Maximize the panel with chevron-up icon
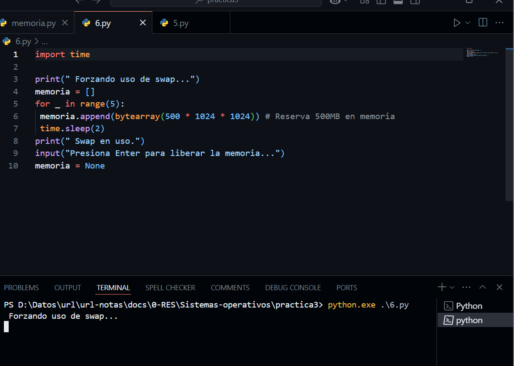This screenshot has width=514, height=366. coord(483,287)
